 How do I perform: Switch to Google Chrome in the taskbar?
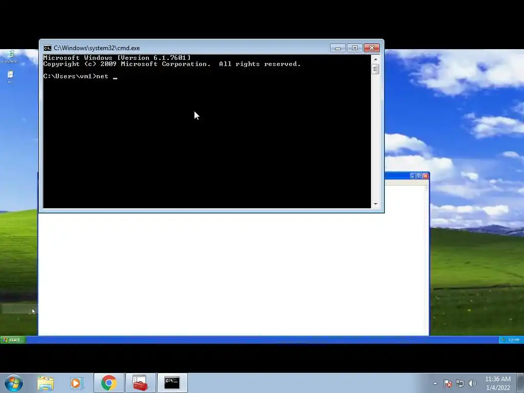[x=109, y=383]
